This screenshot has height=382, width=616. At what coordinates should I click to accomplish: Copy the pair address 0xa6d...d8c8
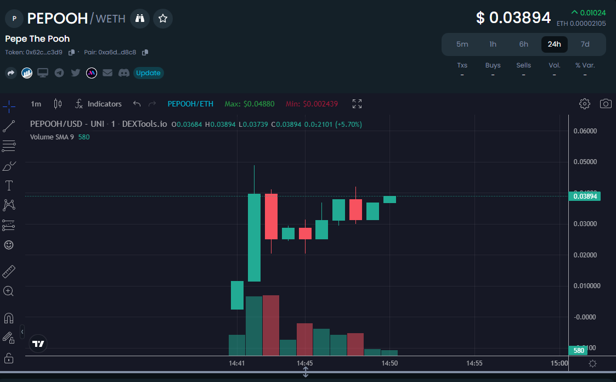coord(145,52)
